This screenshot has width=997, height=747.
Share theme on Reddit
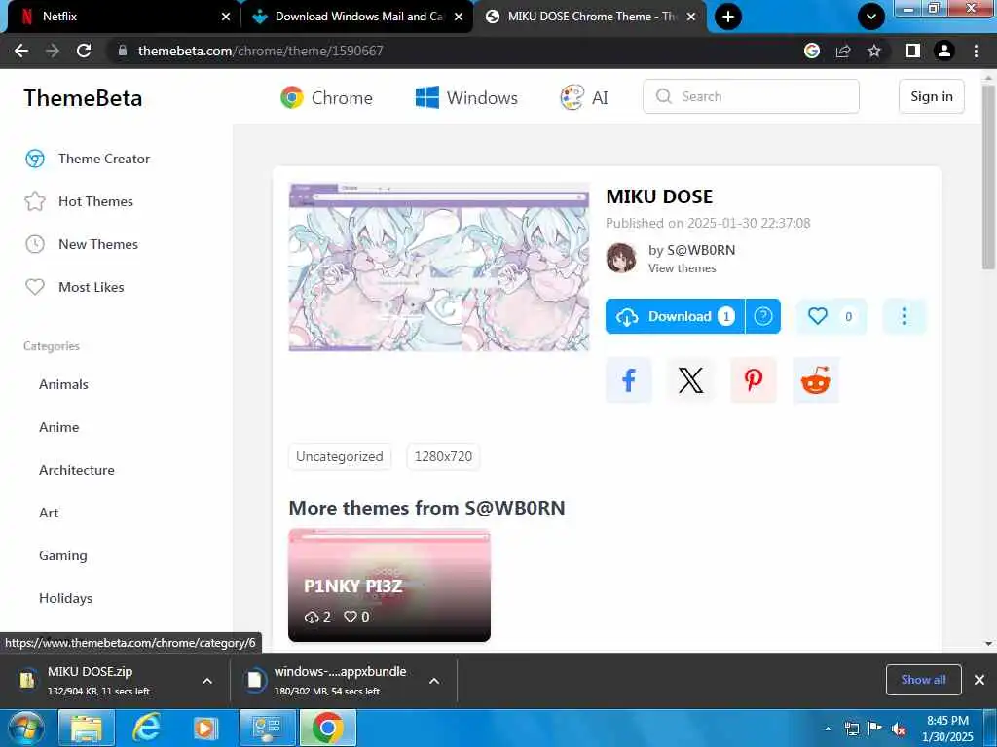click(816, 380)
